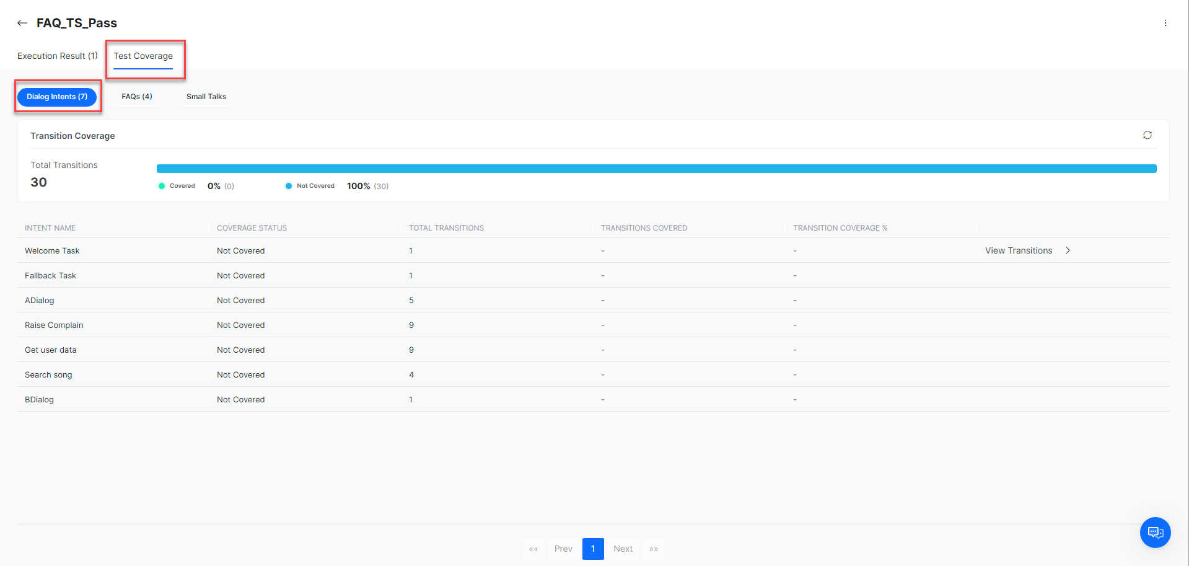Go to the Next page

point(623,549)
